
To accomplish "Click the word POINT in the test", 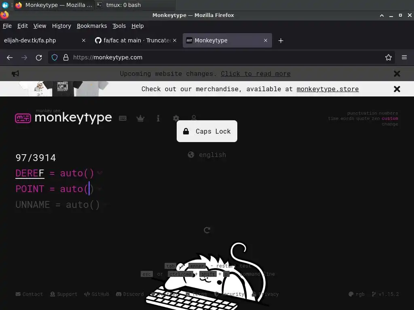I will click(x=30, y=189).
